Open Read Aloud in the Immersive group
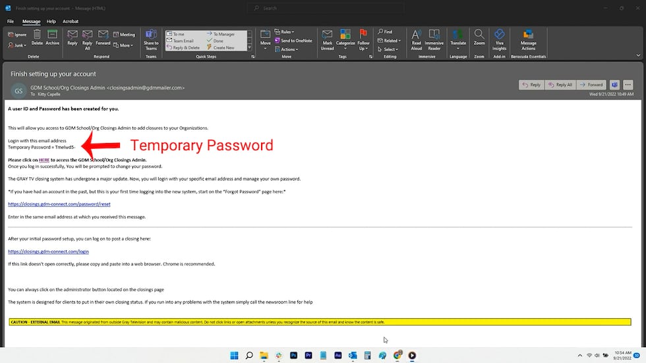This screenshot has height=363, width=646. (x=417, y=38)
